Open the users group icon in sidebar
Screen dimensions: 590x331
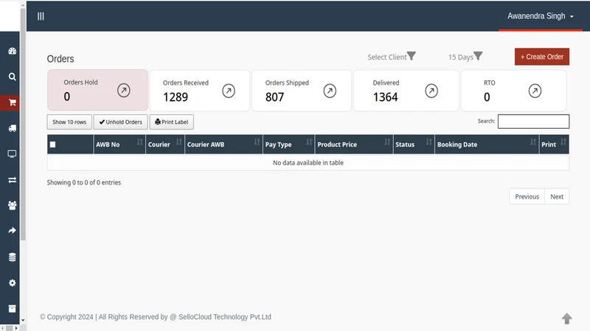(12, 205)
